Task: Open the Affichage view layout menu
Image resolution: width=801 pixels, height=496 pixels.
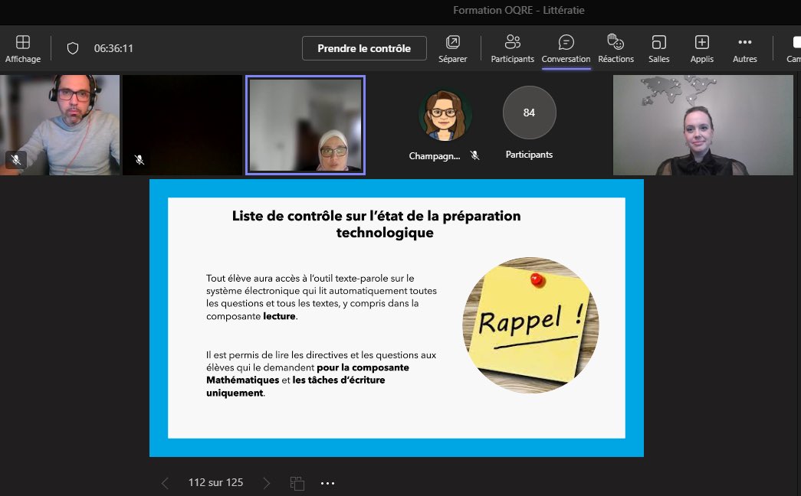Action: pos(22,48)
